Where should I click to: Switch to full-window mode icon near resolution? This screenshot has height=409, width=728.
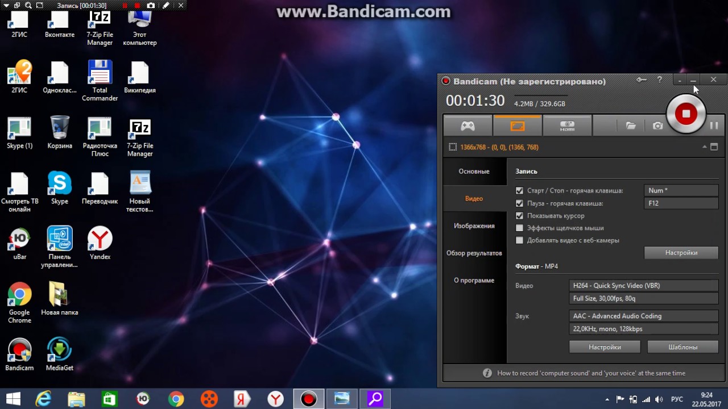[714, 147]
